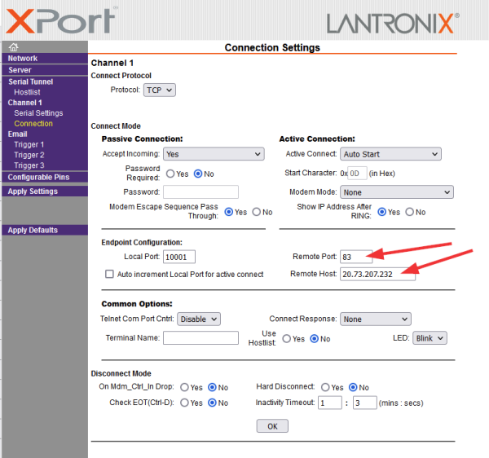Screen dimensions: 489x458
Task: Enable Auto increment Local Port checkbox
Action: point(109,274)
